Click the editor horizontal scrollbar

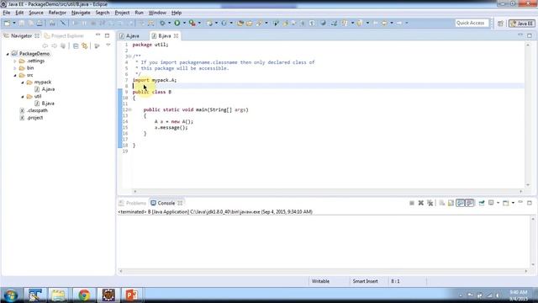click(328, 191)
